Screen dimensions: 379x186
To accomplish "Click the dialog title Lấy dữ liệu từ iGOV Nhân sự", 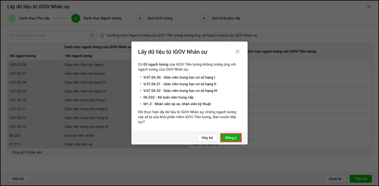I will click(173, 52).
